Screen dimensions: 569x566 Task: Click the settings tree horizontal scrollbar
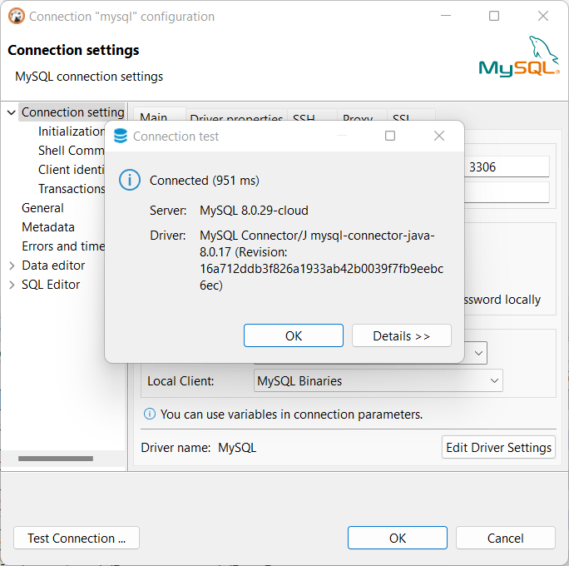(x=56, y=459)
